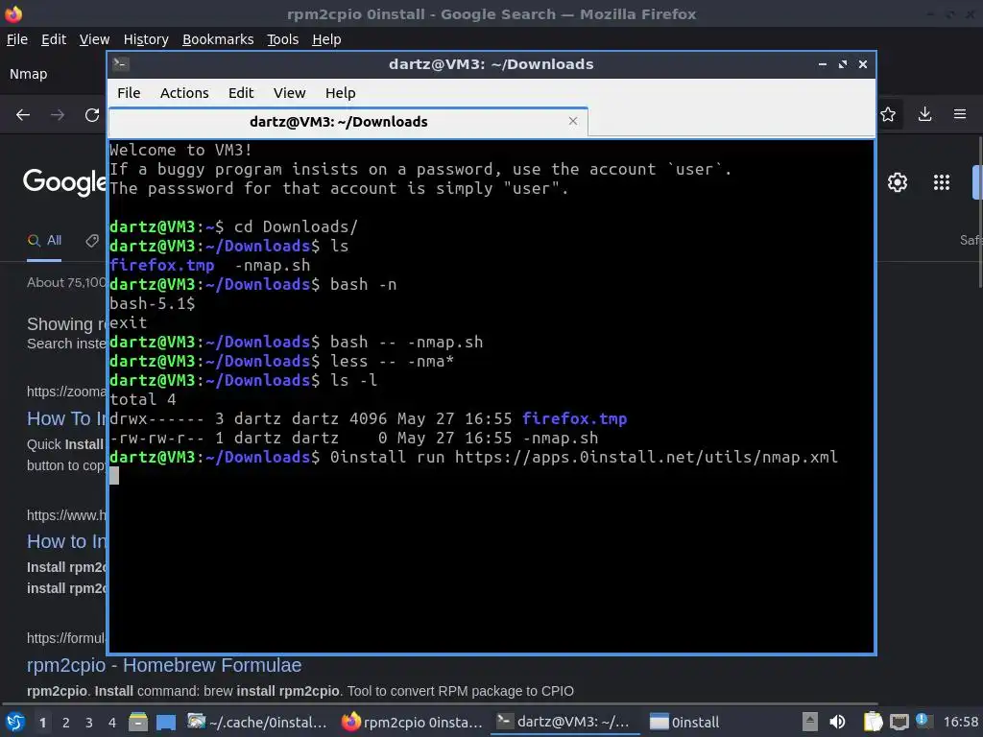Open Firefox downloads panel
This screenshot has height=737, width=983.
[924, 114]
